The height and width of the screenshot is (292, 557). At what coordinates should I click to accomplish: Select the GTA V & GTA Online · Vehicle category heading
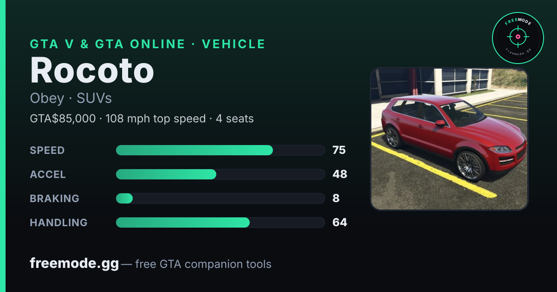coord(148,44)
